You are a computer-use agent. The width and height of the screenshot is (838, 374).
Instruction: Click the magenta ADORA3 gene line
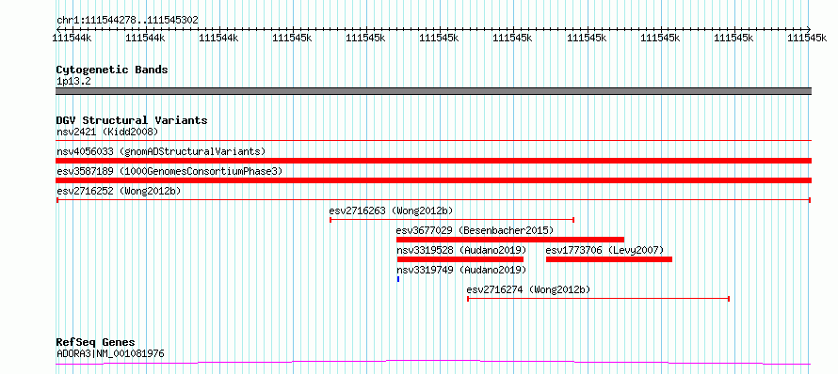click(x=433, y=363)
